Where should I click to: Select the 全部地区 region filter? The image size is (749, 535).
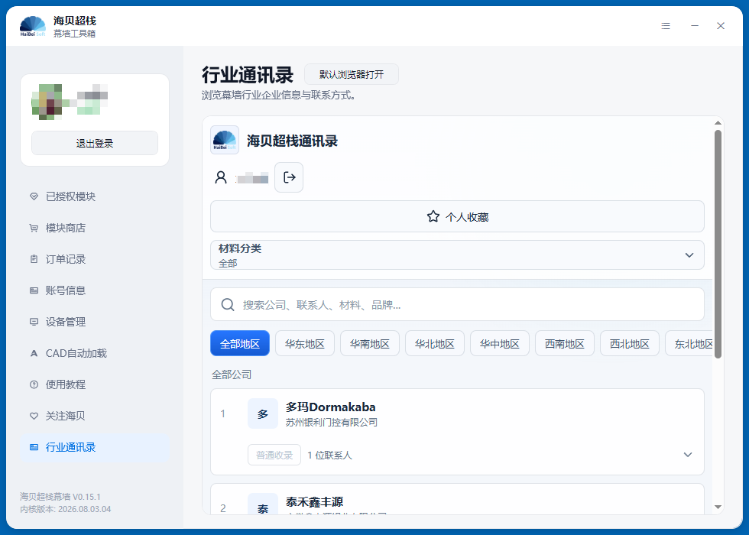[x=240, y=343]
